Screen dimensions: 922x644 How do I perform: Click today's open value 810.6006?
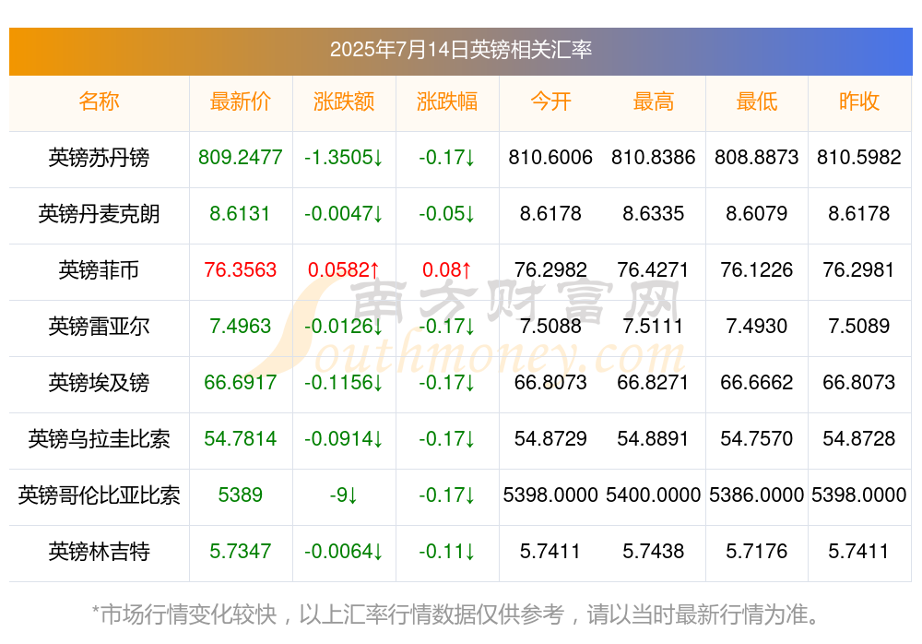(x=550, y=157)
